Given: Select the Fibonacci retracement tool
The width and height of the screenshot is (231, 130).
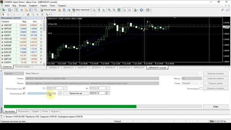Looking at the screenshot, I should pos(33,14).
